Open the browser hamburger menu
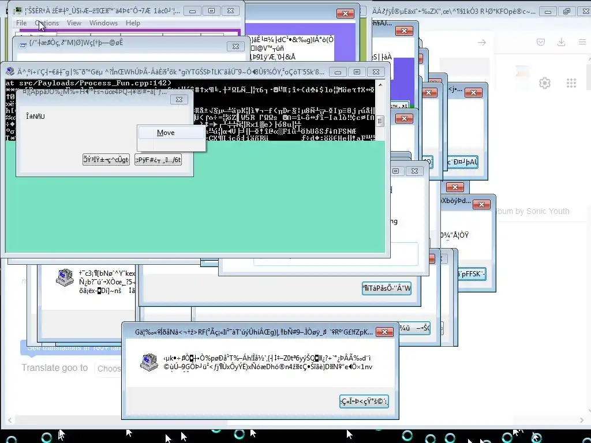This screenshot has height=443, width=591. coord(582,42)
